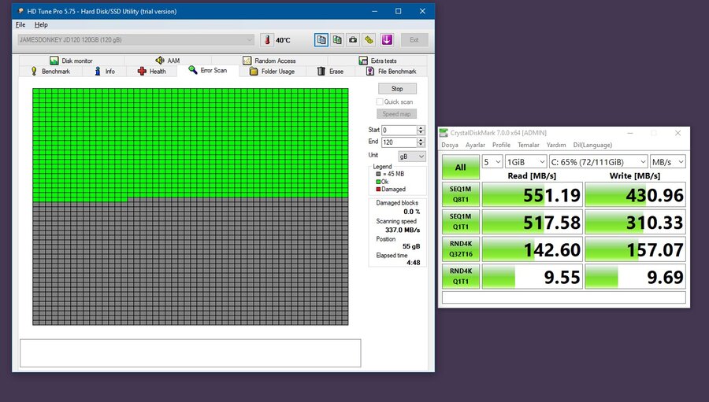Click the purple down-arrow save icon
This screenshot has height=402, width=709.
tap(387, 40)
